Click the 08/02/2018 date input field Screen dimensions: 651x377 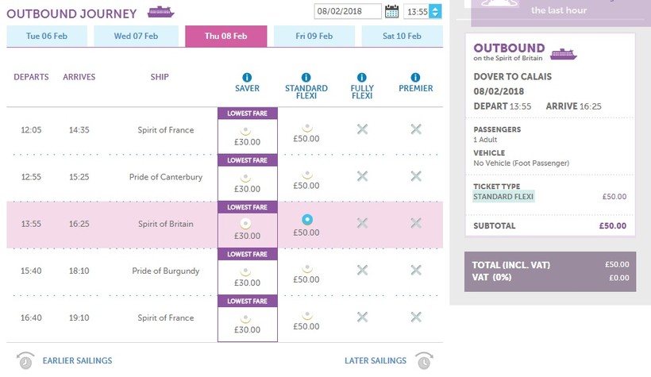click(x=347, y=11)
